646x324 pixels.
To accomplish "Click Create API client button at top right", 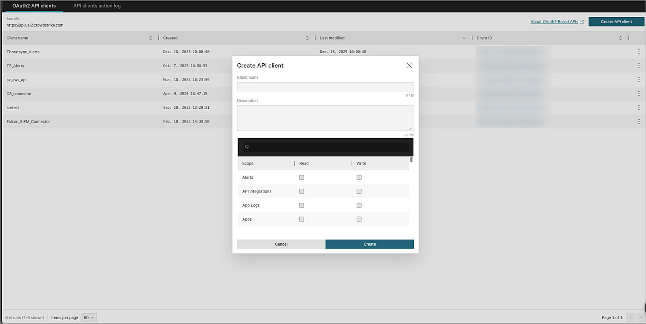I will pyautogui.click(x=616, y=21).
